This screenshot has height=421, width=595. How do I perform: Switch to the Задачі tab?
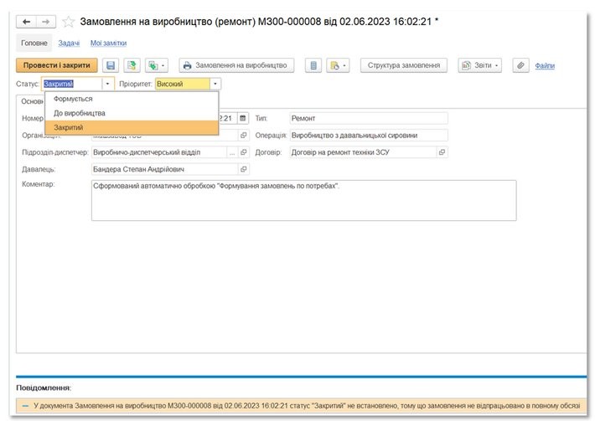pos(69,43)
